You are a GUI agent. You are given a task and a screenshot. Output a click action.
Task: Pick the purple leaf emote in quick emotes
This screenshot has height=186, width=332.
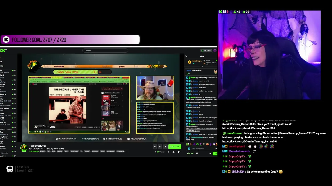pyautogui.click(x=194, y=144)
